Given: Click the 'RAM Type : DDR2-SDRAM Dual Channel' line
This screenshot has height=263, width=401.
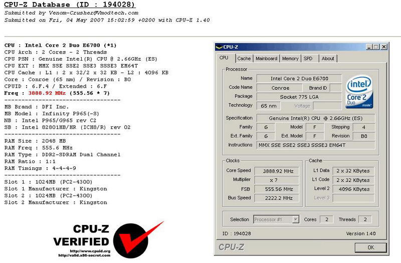Looking at the screenshot, I should [62, 155].
